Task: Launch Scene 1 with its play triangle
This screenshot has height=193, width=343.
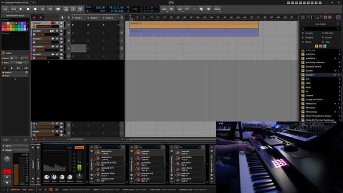Action: click(x=73, y=18)
